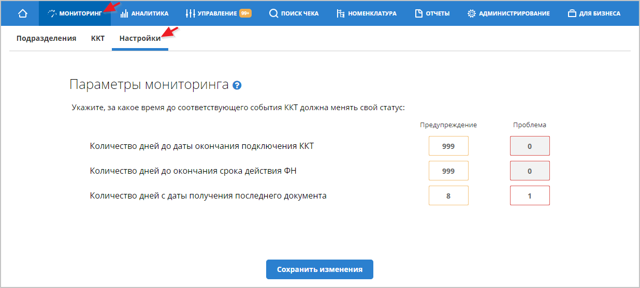Open the Для бизнеса section
The height and width of the screenshot is (288, 640).
(x=594, y=13)
